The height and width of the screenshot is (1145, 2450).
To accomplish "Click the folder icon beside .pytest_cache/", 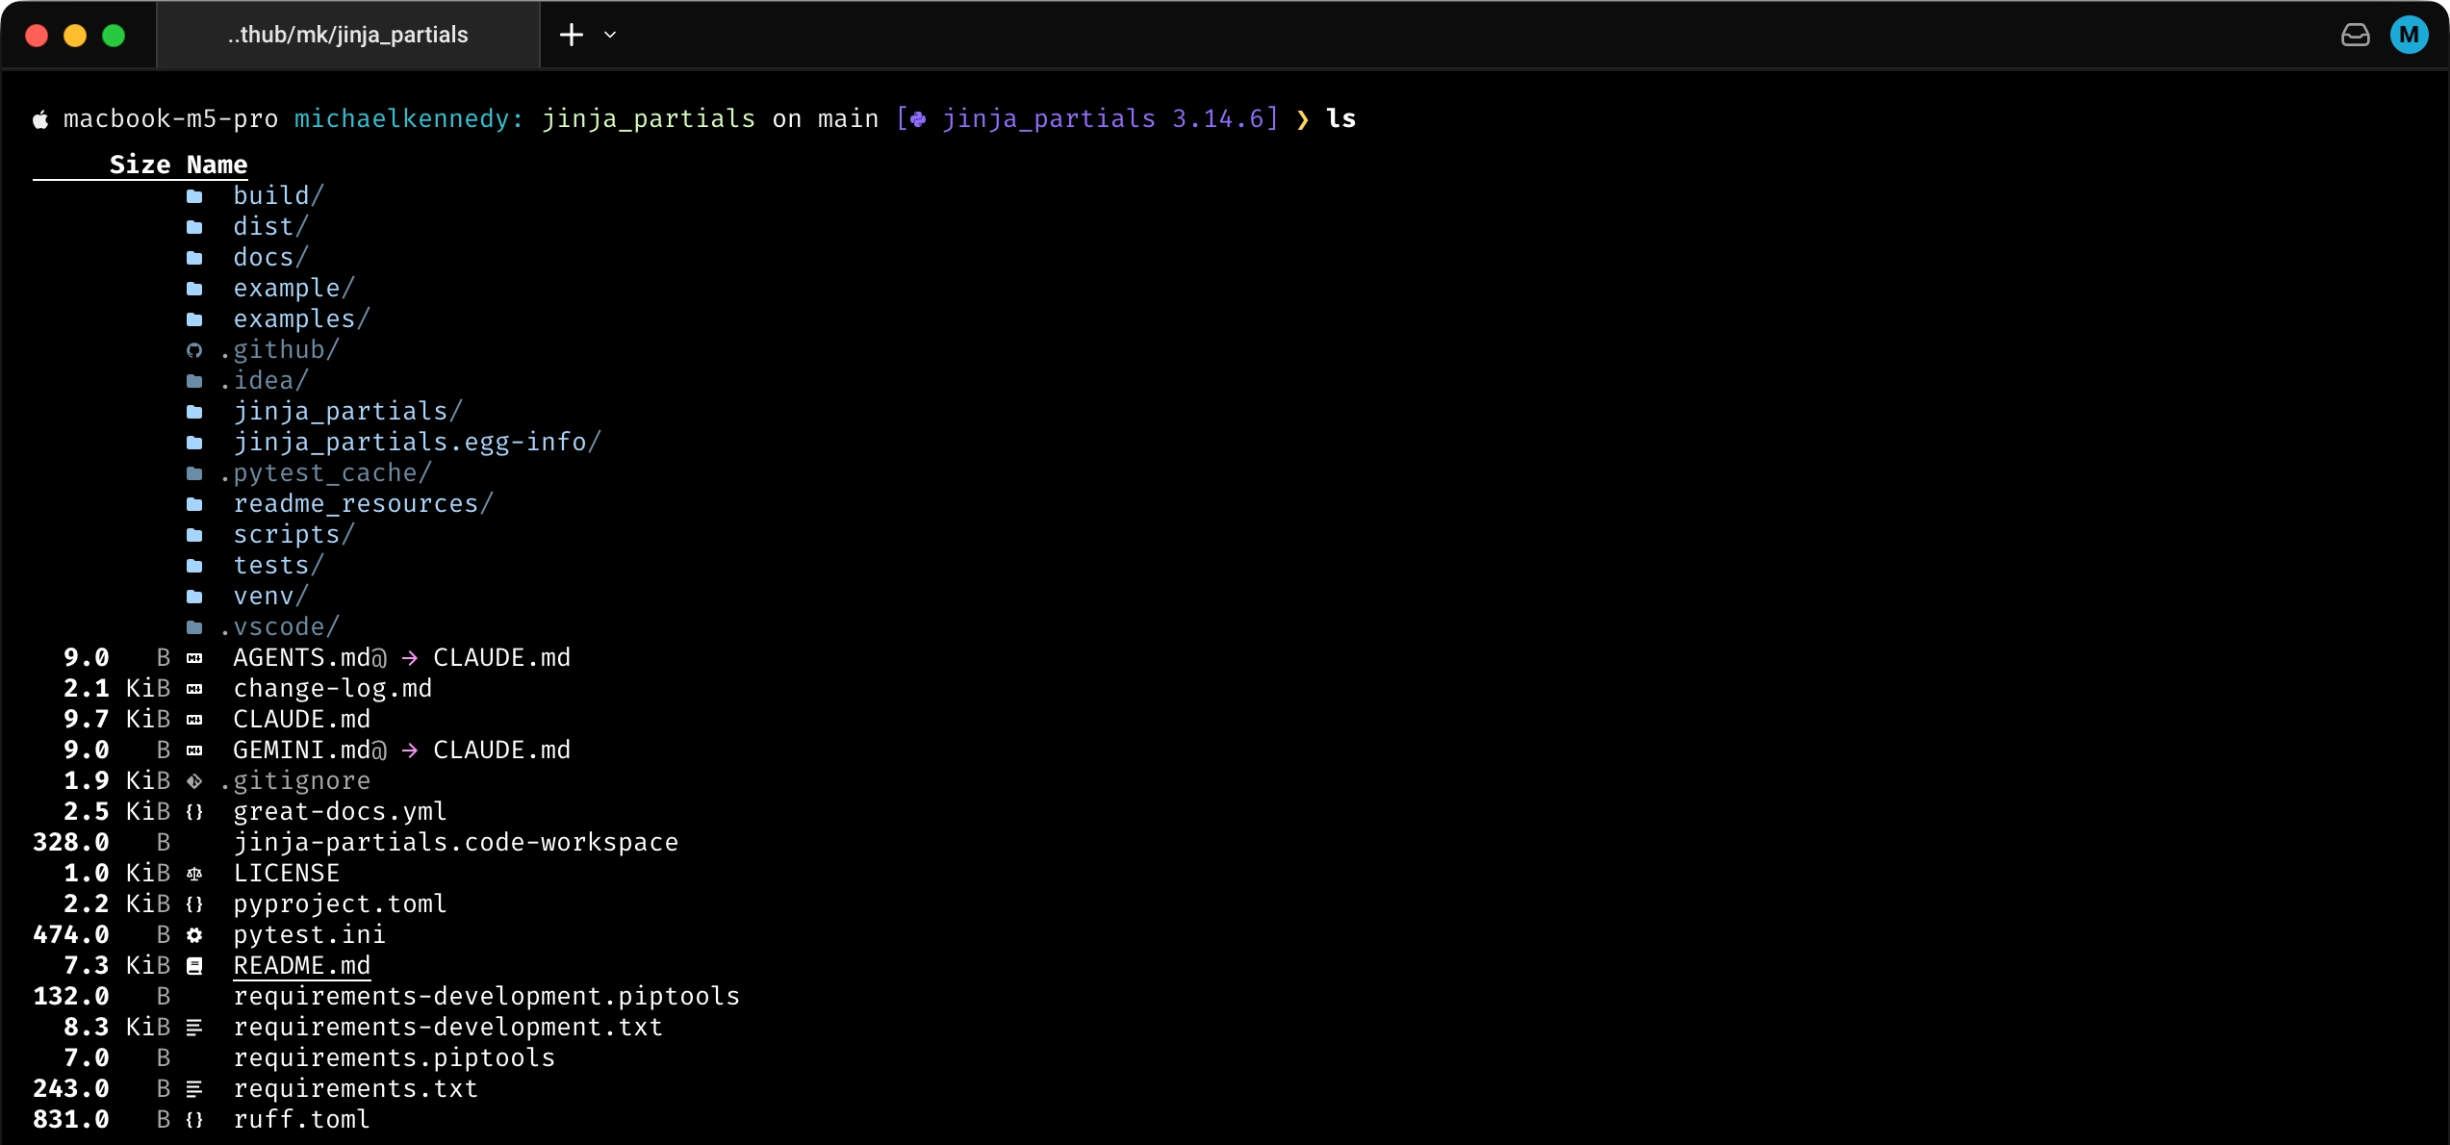I will point(194,473).
